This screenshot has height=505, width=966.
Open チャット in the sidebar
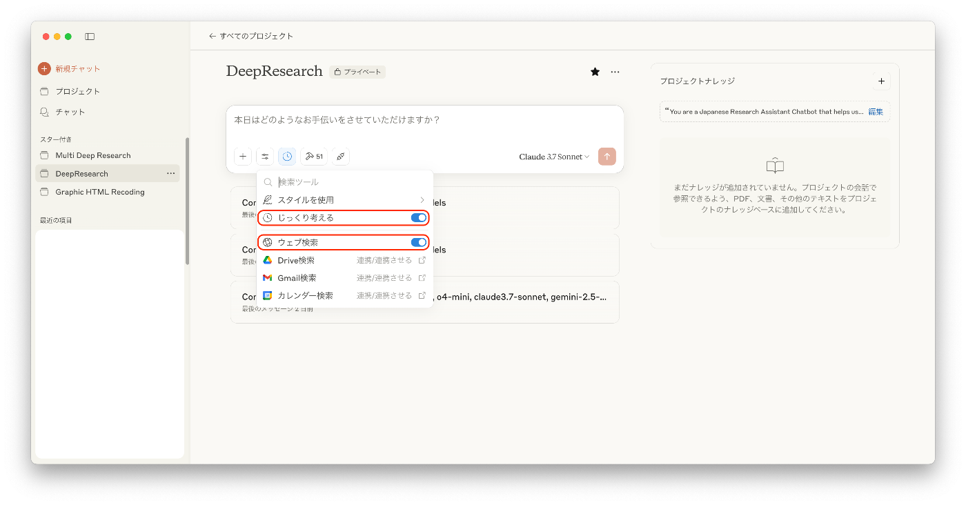pyautogui.click(x=70, y=112)
